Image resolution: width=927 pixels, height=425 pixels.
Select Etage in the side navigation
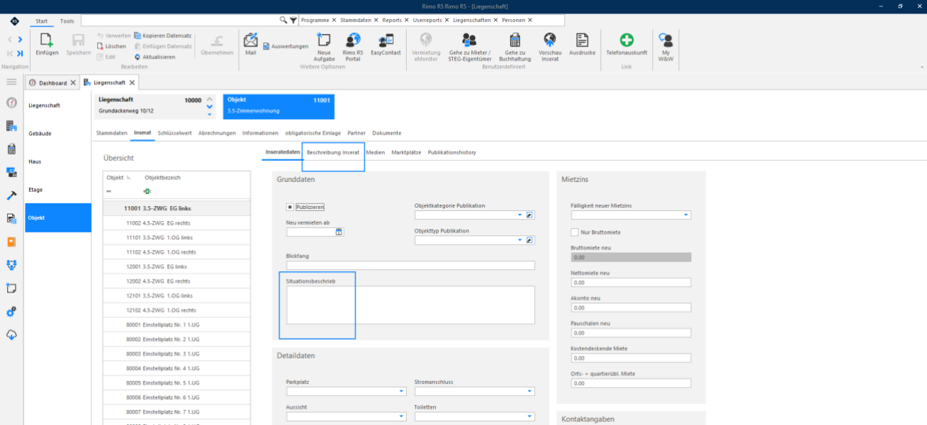[x=58, y=190]
